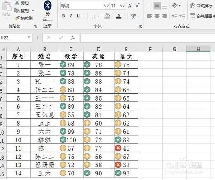Viewport: 215px width, 180px height.
Task: Click red X icon cell with 32
Action: 126,165
